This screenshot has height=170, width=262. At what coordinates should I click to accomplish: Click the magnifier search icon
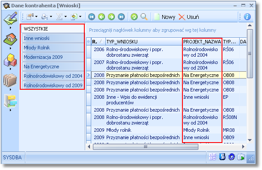pos(144,17)
